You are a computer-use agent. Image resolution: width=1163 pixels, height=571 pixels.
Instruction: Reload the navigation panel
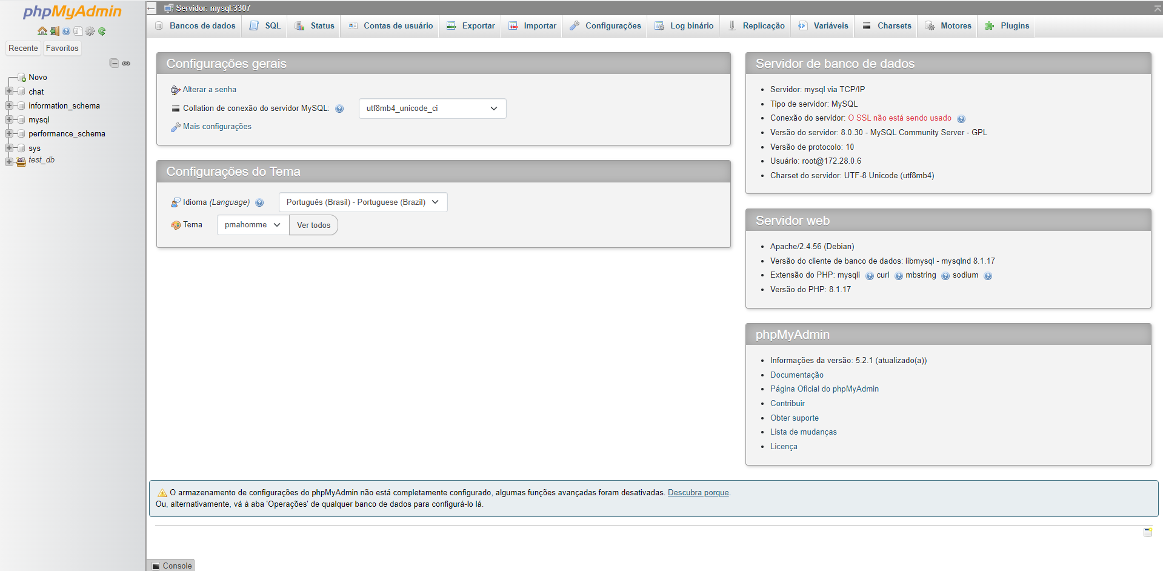coord(102,31)
